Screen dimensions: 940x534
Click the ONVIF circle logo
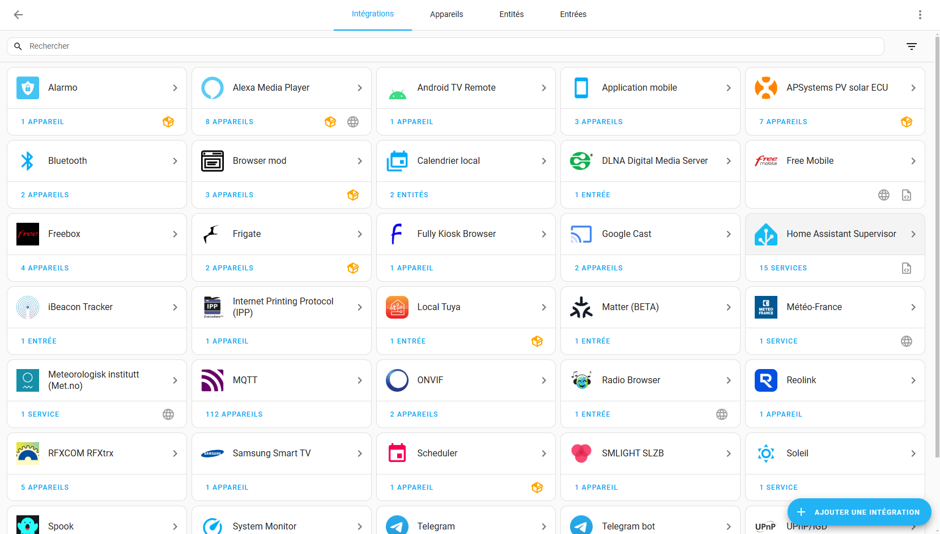(x=397, y=380)
